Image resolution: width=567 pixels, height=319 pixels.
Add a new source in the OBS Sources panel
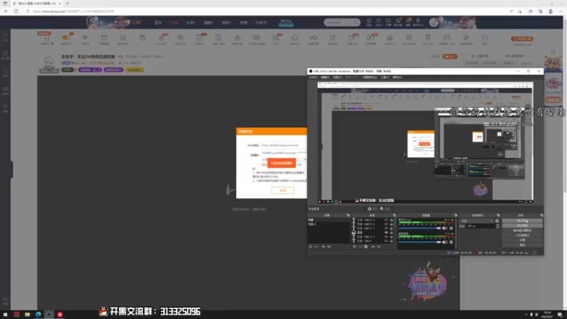pyautogui.click(x=354, y=247)
